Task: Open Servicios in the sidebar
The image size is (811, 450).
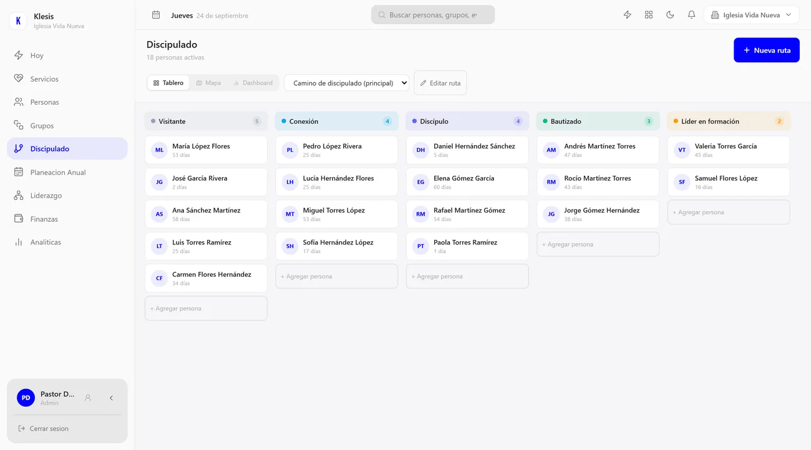Action: 67,79
